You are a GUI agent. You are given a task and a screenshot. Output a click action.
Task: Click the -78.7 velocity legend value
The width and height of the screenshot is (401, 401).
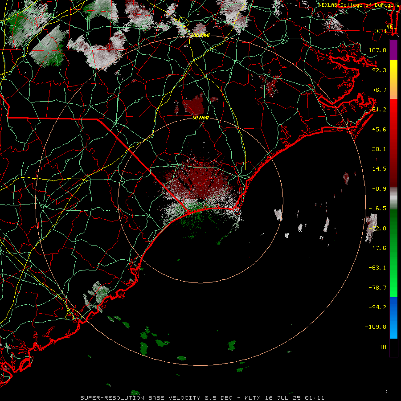tap(377, 288)
